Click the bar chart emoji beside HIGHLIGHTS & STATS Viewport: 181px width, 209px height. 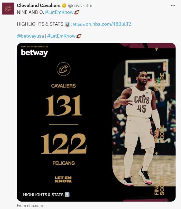tap(67, 24)
